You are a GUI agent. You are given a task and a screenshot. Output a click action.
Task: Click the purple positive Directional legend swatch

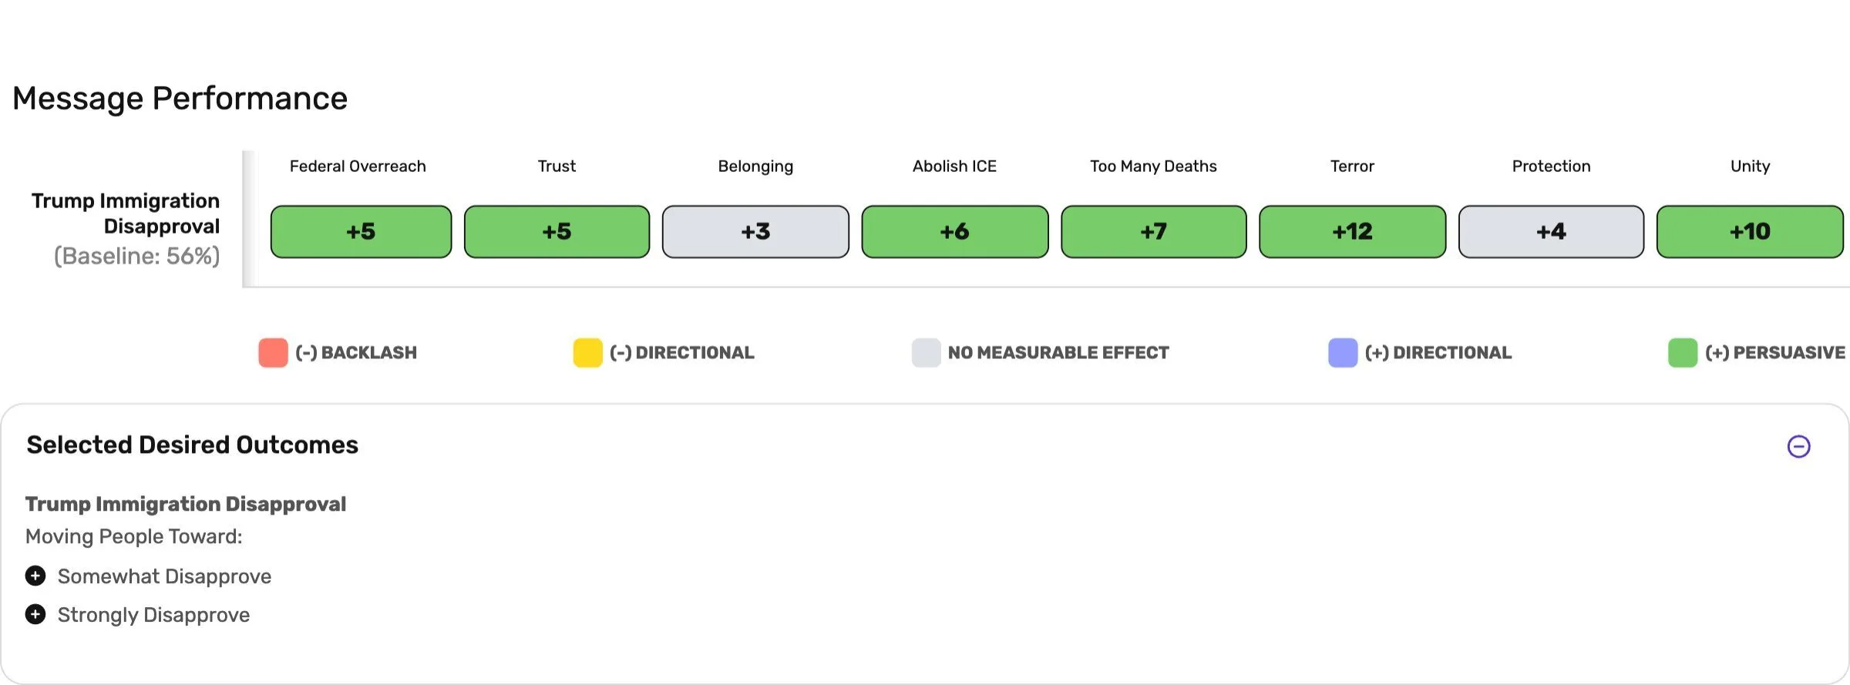pos(1343,353)
